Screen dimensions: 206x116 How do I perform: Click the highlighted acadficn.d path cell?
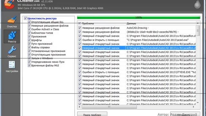click(x=161, y=48)
